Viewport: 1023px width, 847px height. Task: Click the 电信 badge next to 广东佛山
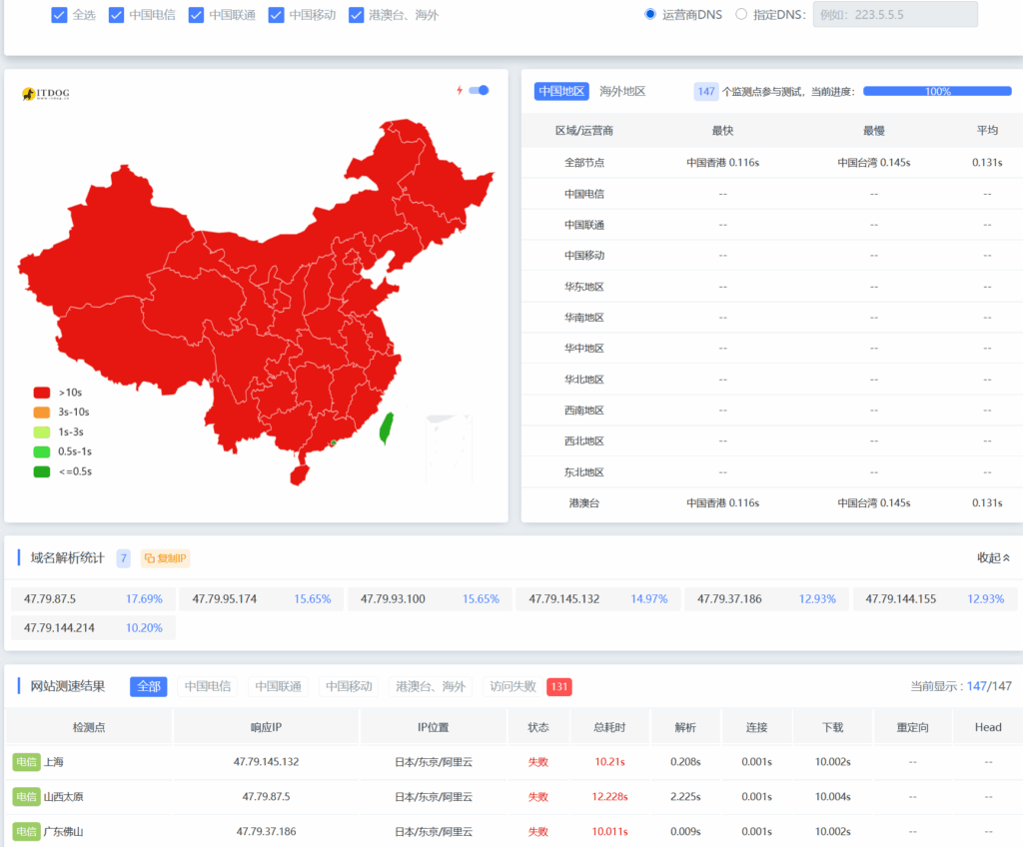click(26, 831)
